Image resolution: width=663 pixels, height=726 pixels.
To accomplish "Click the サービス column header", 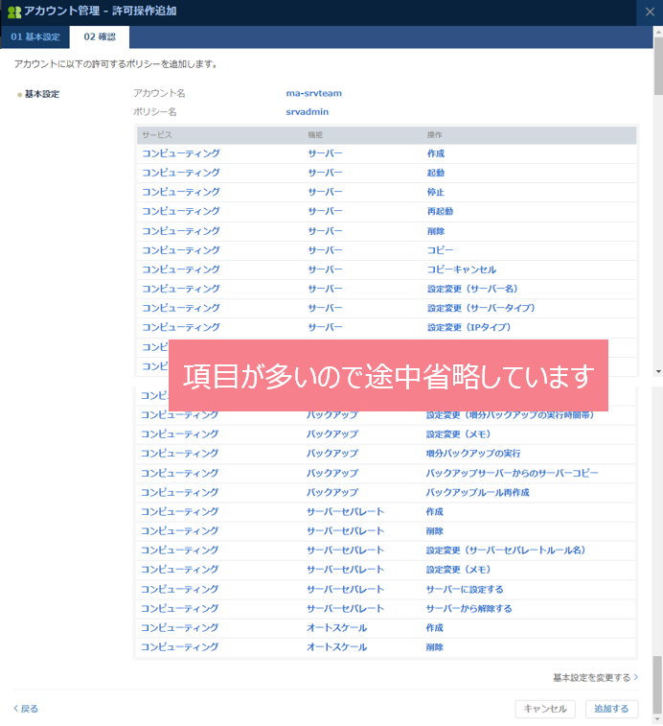I will [157, 135].
